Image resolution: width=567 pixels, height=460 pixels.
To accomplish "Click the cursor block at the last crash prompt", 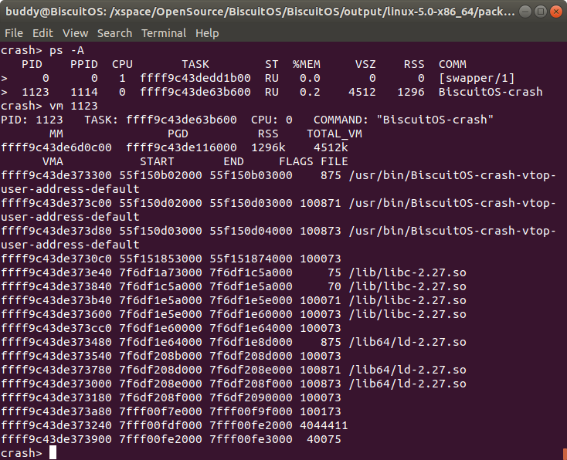I will tap(53, 453).
